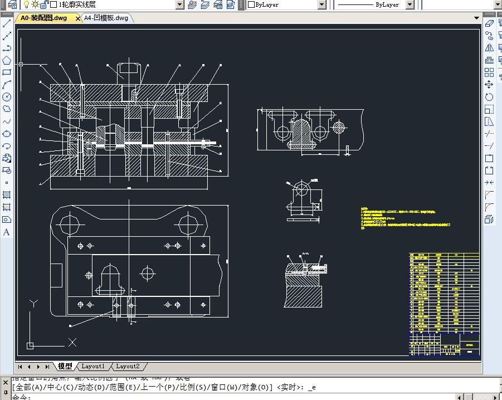Select the Line drawing tool

(7, 23)
